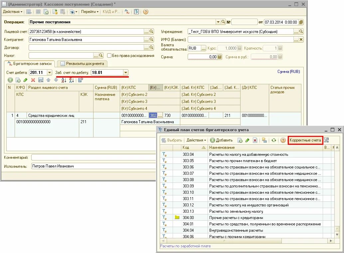Expand the Заб. счет по дебету dropdown

pyautogui.click(x=126, y=73)
